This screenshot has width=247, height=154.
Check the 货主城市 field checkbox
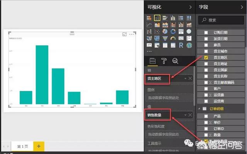point(206,51)
